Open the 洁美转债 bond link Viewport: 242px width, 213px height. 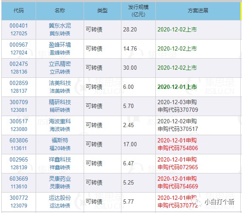(x=60, y=91)
